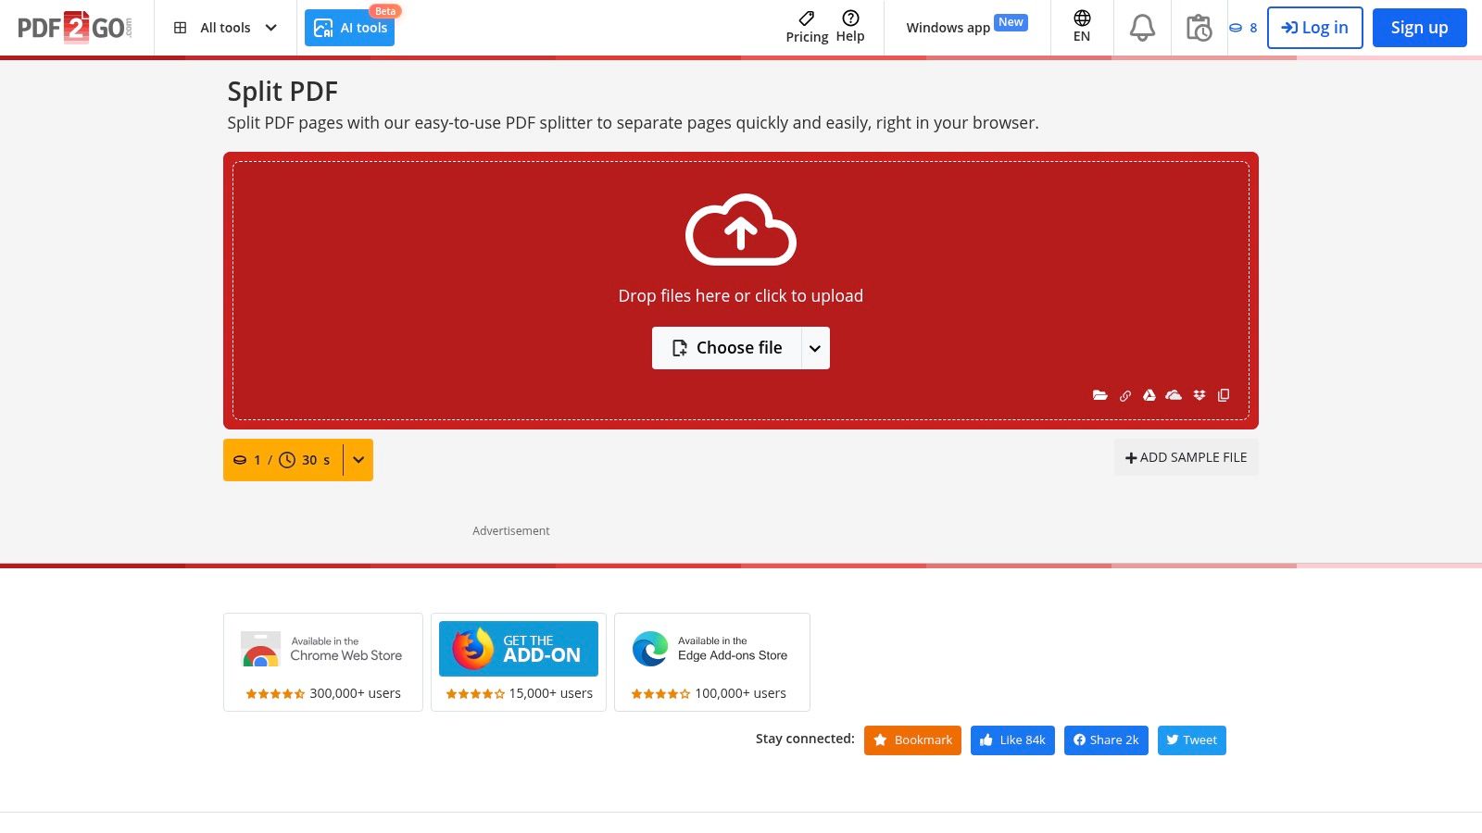Screen dimensions: 1482x833
Task: Upload from OneDrive cloud icon
Action: [1174, 395]
